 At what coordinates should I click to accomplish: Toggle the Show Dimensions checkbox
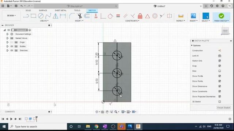pos(219,86)
